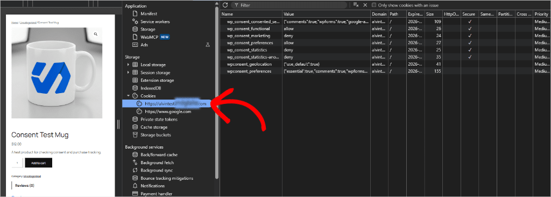
Task: Select Private state tokens
Action: pos(159,119)
